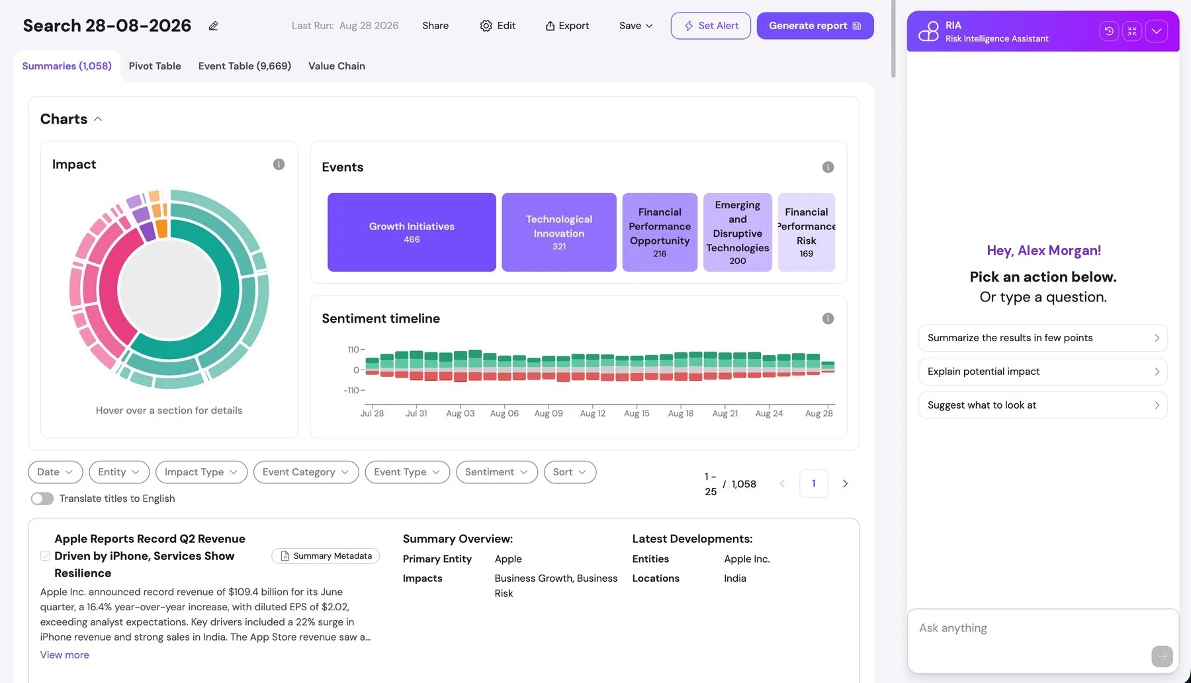Click the pencil icon to rename search
The height and width of the screenshot is (683, 1191).
pyautogui.click(x=213, y=26)
